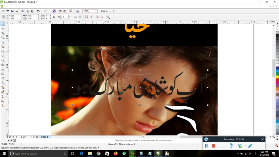Select the Ellipse tool
Image resolution: width=279 pixels, height=157 pixels.
(3, 56)
